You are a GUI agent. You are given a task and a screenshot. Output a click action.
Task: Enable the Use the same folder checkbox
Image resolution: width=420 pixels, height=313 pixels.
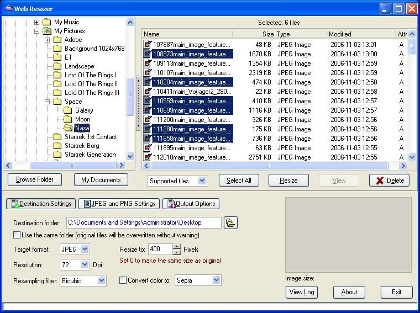click(x=17, y=235)
